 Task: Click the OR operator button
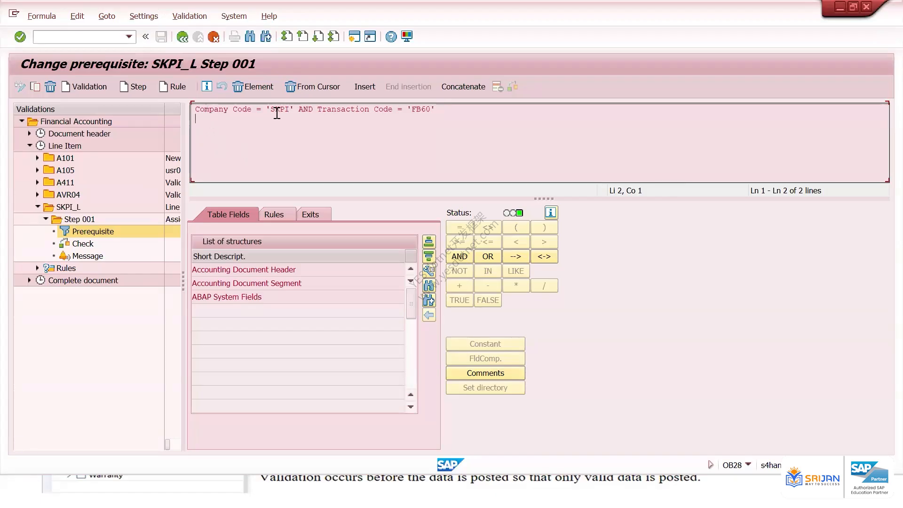click(x=488, y=256)
